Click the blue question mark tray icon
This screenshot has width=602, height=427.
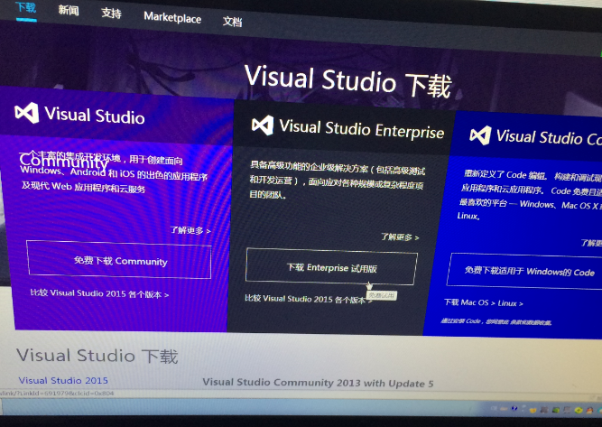(x=514, y=408)
